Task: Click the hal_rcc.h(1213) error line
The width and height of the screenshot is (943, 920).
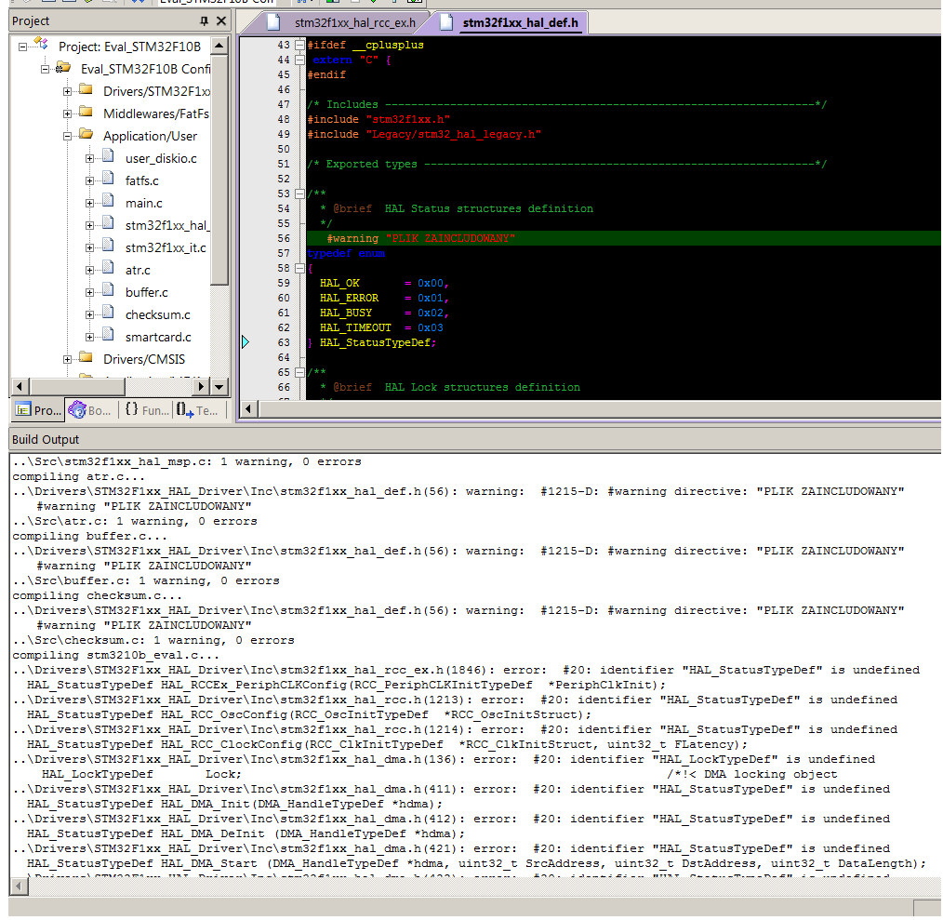Action: [x=455, y=700]
